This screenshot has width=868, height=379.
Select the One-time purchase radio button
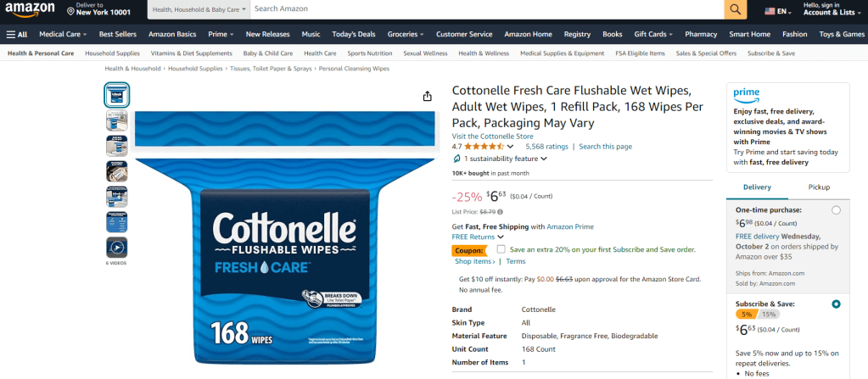point(837,210)
